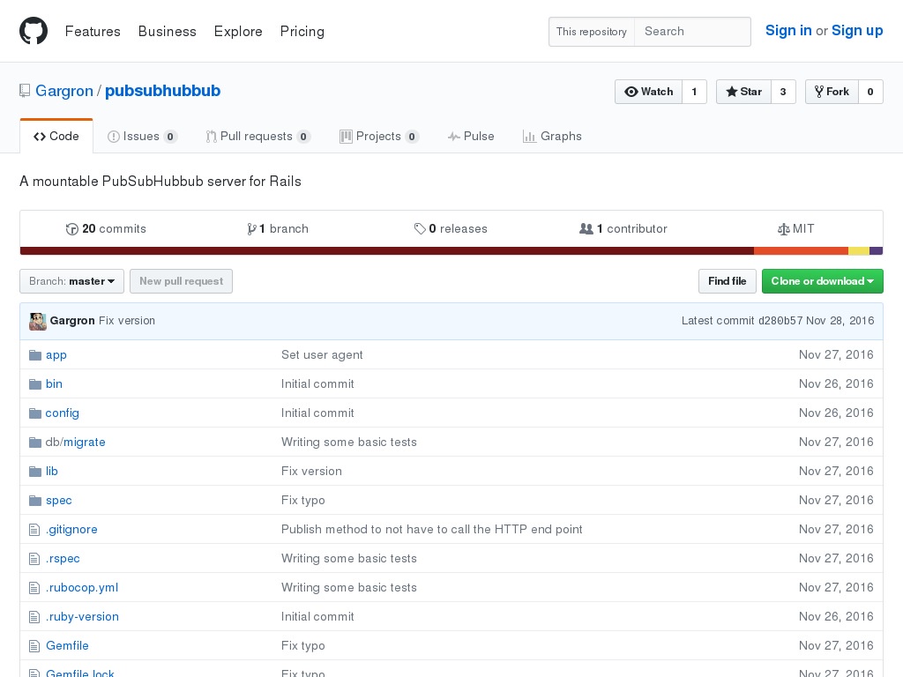Click the Pulse activity icon

point(454,137)
